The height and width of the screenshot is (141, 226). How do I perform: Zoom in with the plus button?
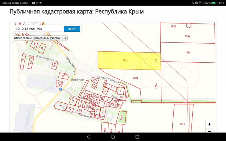coord(209,124)
